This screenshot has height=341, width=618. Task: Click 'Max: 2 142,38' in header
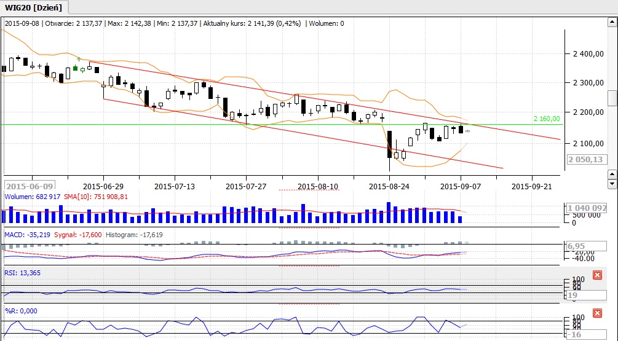[129, 23]
